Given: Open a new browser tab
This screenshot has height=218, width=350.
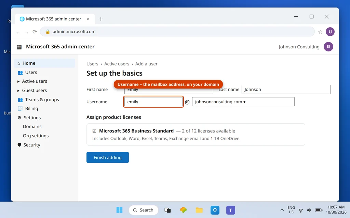Looking at the screenshot, I should [101, 19].
